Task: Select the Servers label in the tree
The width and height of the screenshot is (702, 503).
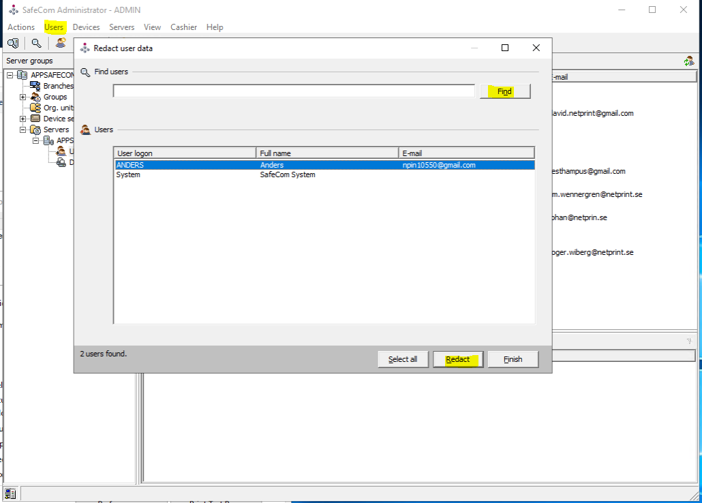Action: (56, 129)
